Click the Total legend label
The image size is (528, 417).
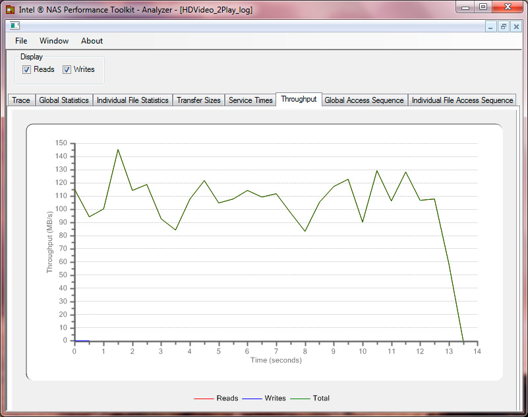click(321, 398)
